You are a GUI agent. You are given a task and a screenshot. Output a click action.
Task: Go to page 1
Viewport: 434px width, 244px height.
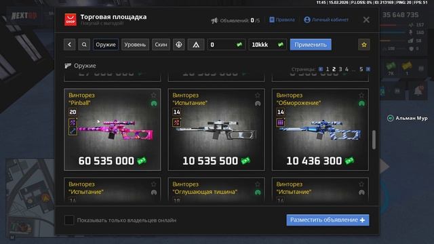pyautogui.click(x=328, y=69)
